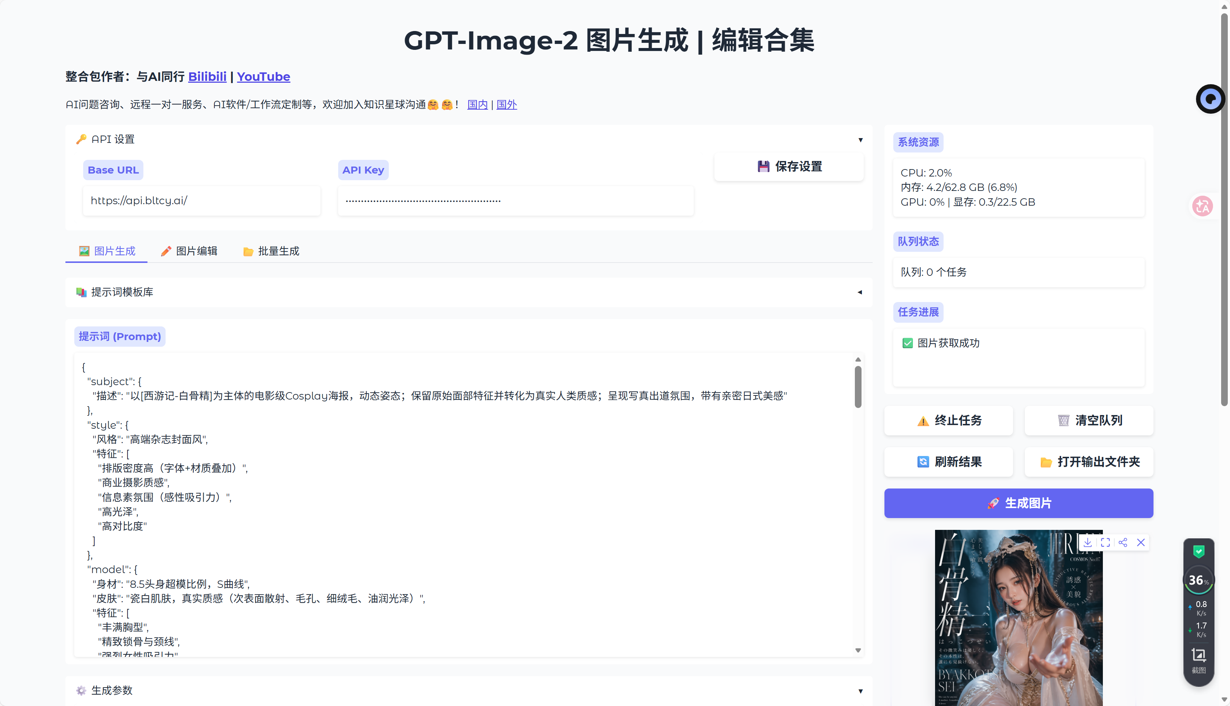Screen dimensions: 1230x706
Task: Switch to the 图片生成 tab
Action: [107, 251]
